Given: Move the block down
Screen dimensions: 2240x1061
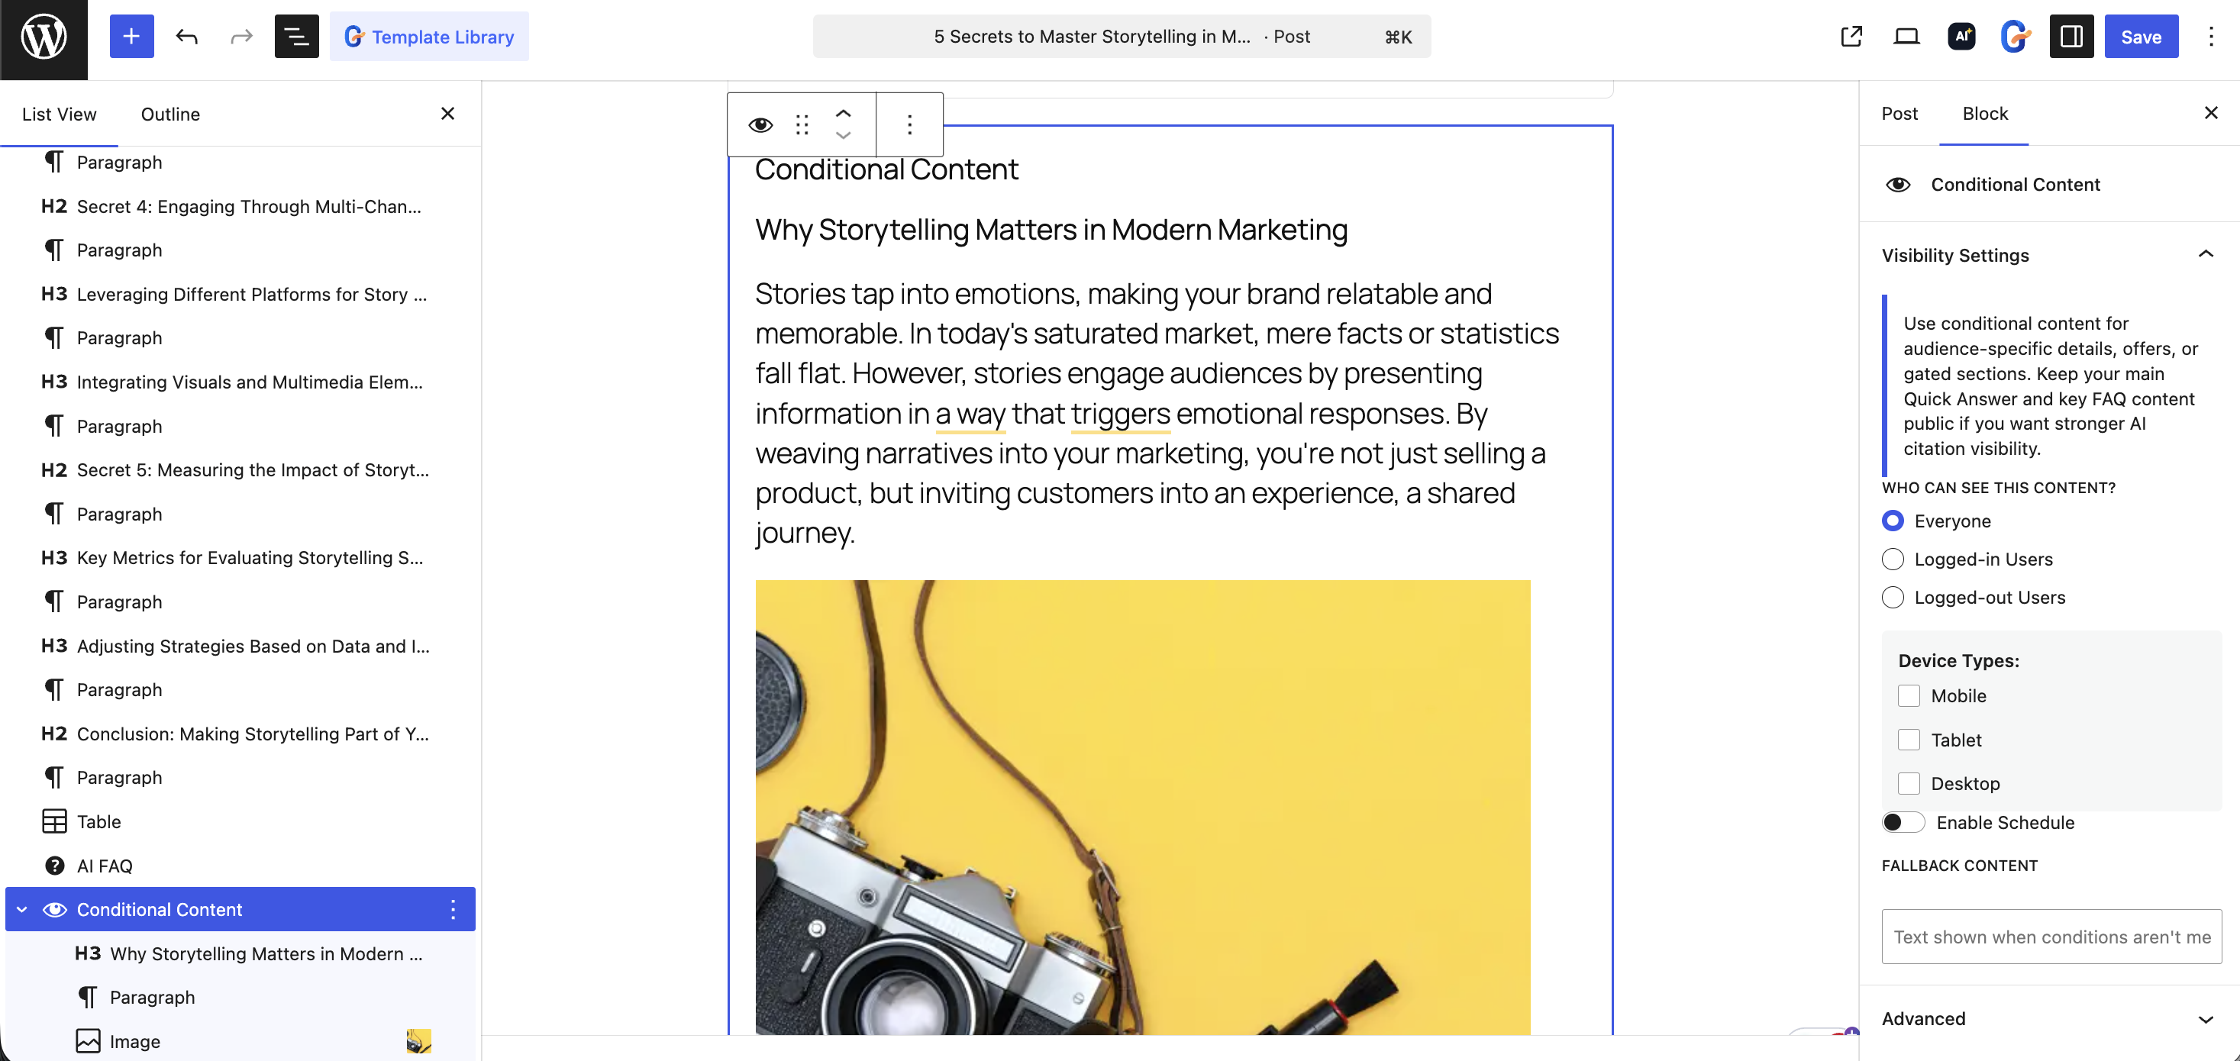Looking at the screenshot, I should (843, 136).
